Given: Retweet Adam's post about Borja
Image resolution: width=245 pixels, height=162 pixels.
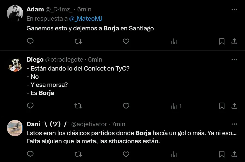Looking at the screenshot, I should 78,41.
